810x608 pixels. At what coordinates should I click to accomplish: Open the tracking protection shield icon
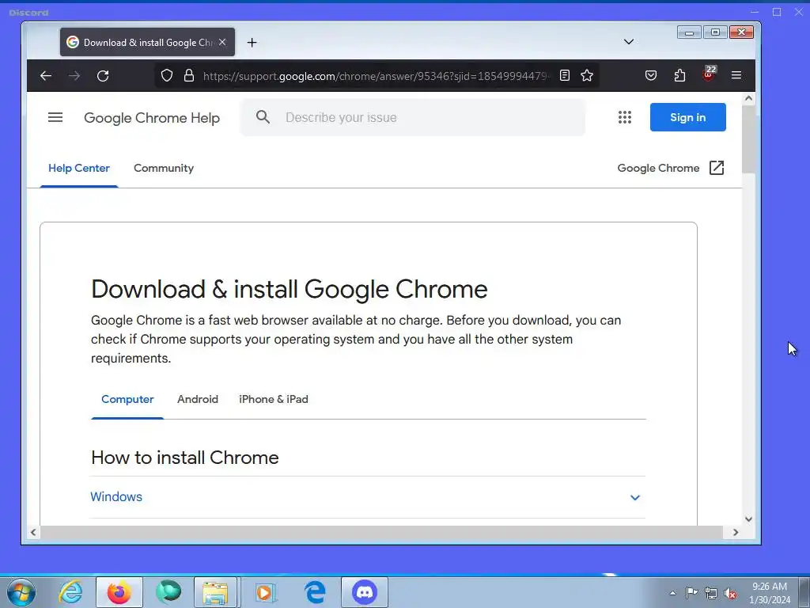click(166, 75)
